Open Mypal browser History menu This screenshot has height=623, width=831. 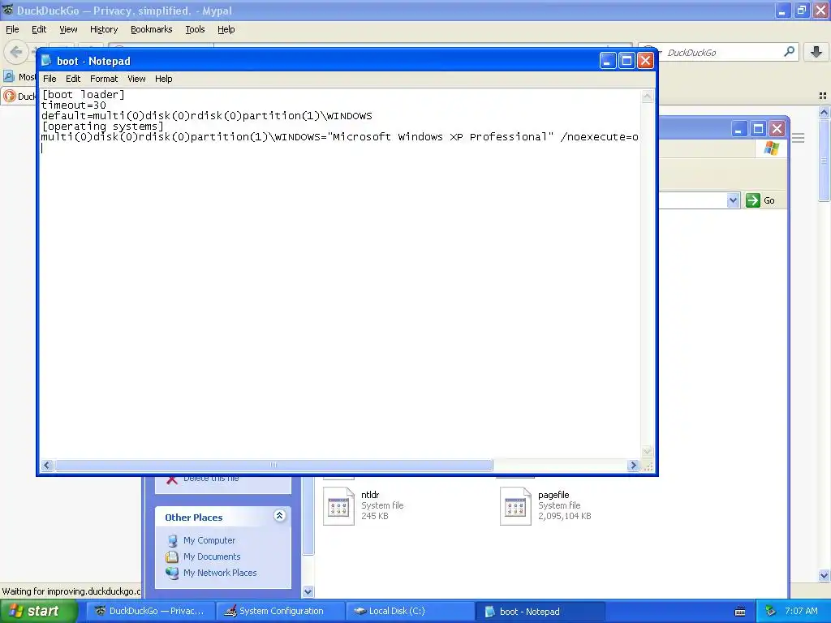coord(103,30)
